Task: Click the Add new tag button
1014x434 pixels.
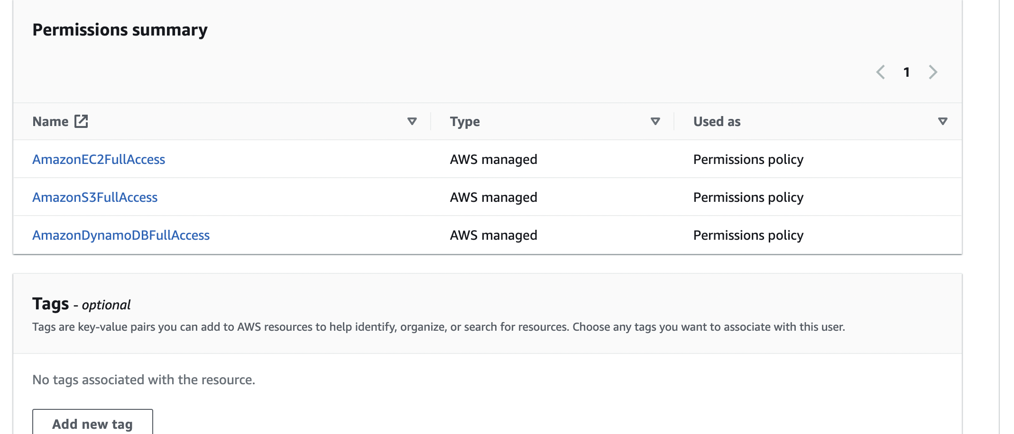Action: pyautogui.click(x=92, y=423)
